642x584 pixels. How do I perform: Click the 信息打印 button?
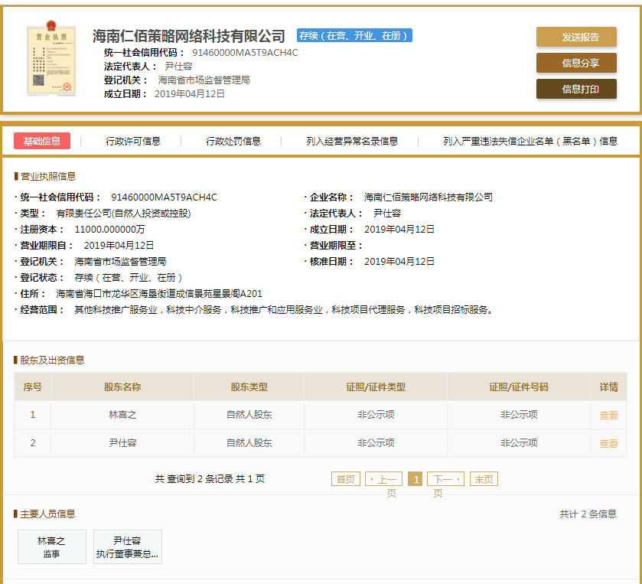[x=578, y=89]
